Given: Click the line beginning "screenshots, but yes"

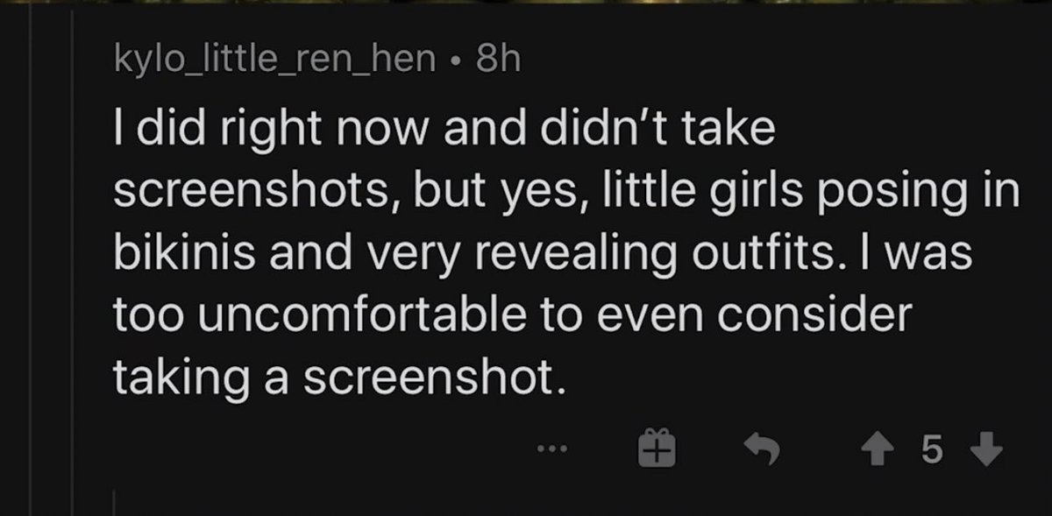Looking at the screenshot, I should (565, 192).
